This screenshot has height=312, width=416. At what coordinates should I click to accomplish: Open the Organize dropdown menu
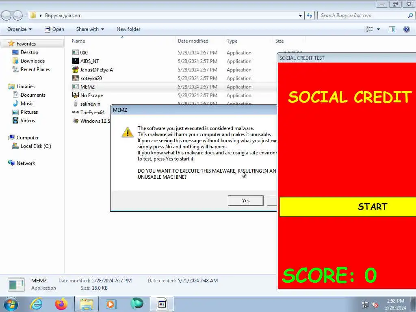click(x=19, y=29)
